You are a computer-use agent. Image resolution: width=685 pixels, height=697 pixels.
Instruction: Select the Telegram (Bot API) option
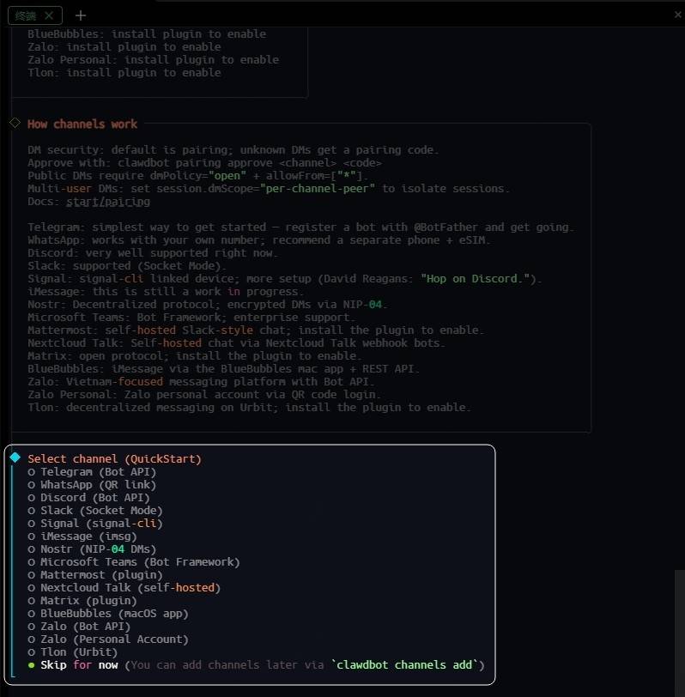[92, 471]
